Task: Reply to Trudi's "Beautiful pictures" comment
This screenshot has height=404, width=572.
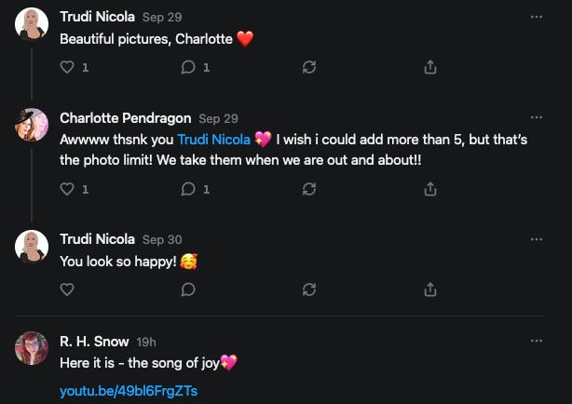Action: click(x=188, y=67)
